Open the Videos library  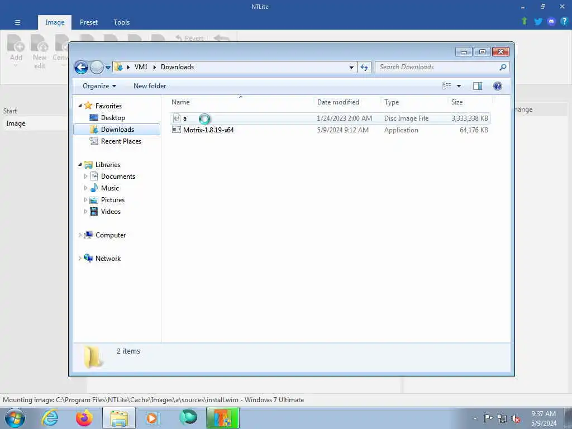click(x=111, y=212)
